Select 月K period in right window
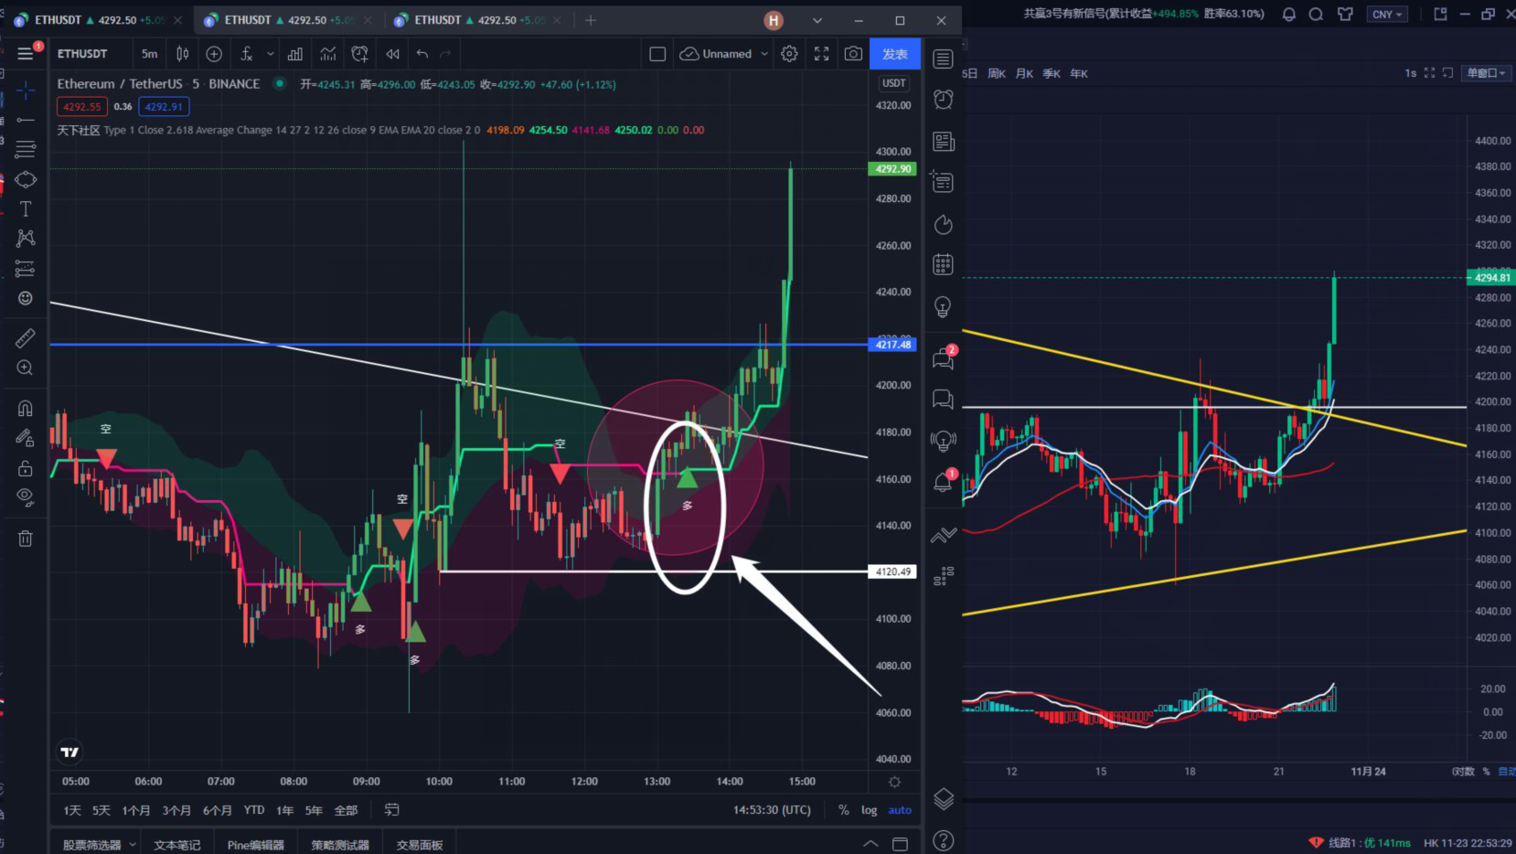1516x854 pixels. click(x=1024, y=73)
